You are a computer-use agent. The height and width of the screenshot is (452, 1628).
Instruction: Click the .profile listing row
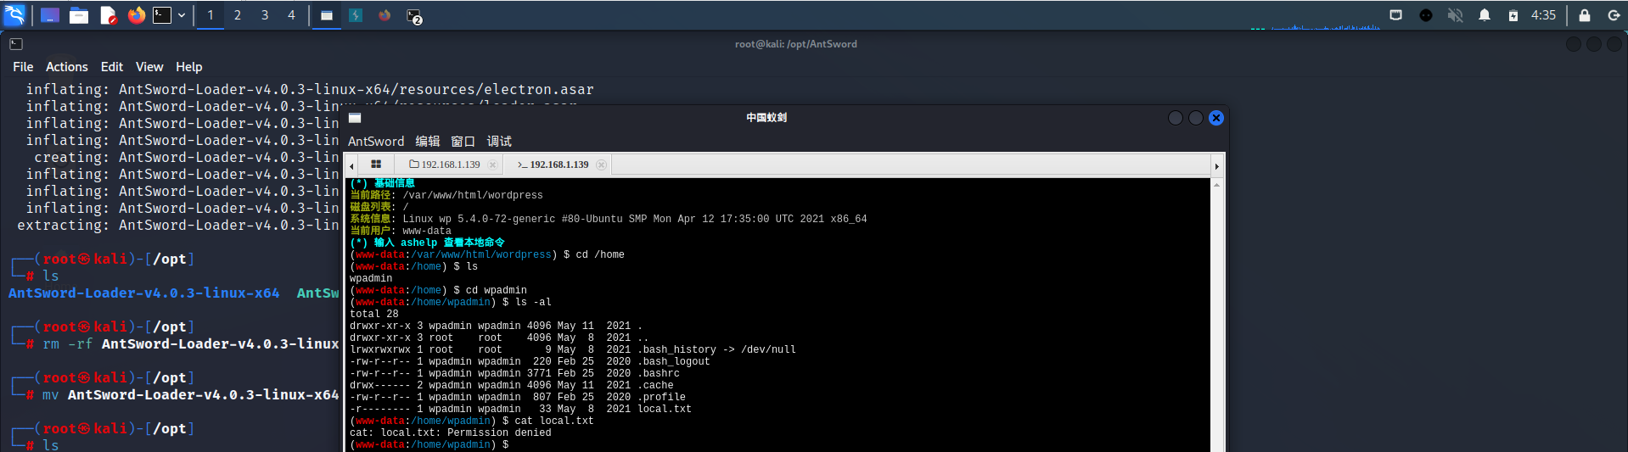pos(518,397)
